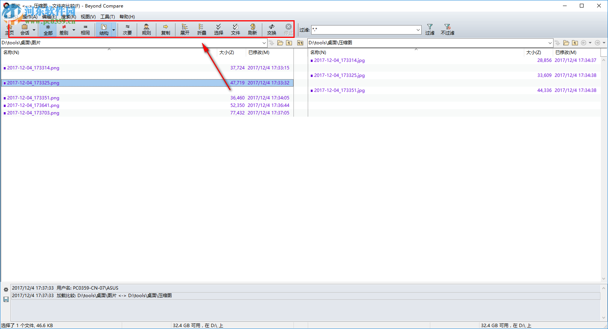
Task: Open the back history dropdown arrow
Action: [590, 43]
